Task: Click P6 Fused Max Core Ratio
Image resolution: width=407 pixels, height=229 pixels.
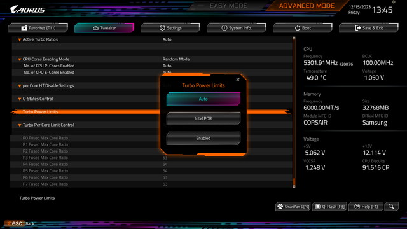Action: 45,177
